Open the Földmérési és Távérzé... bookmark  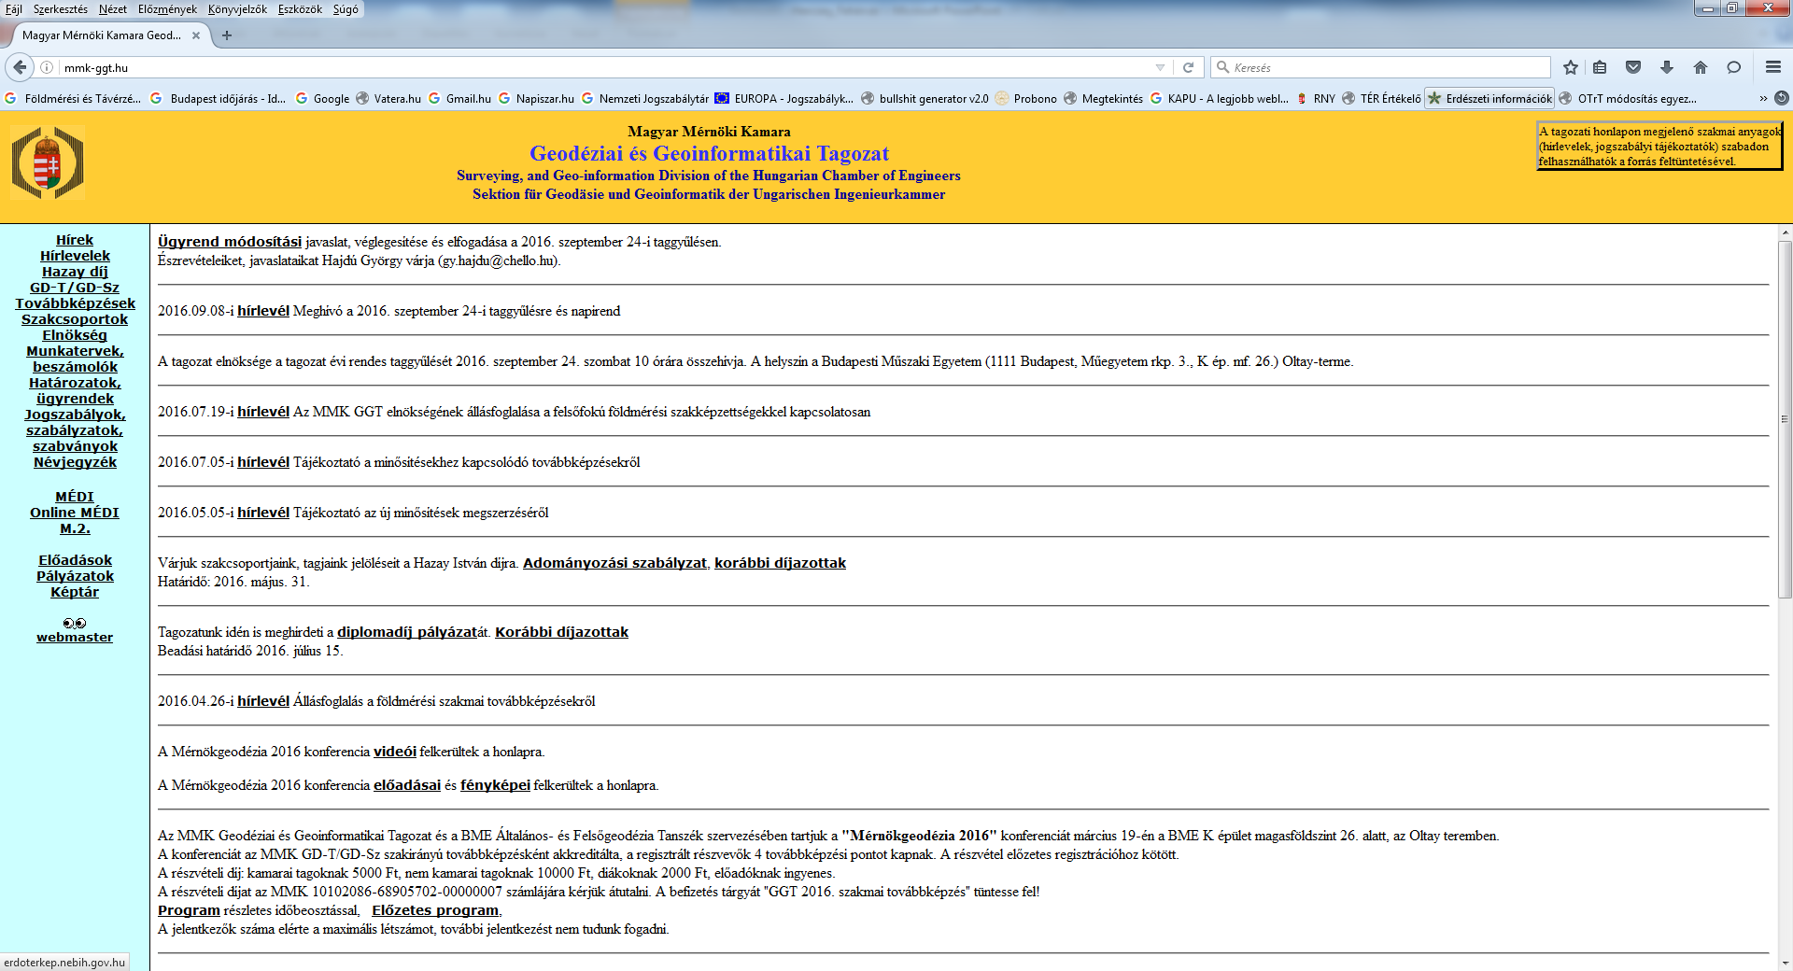[x=74, y=98]
